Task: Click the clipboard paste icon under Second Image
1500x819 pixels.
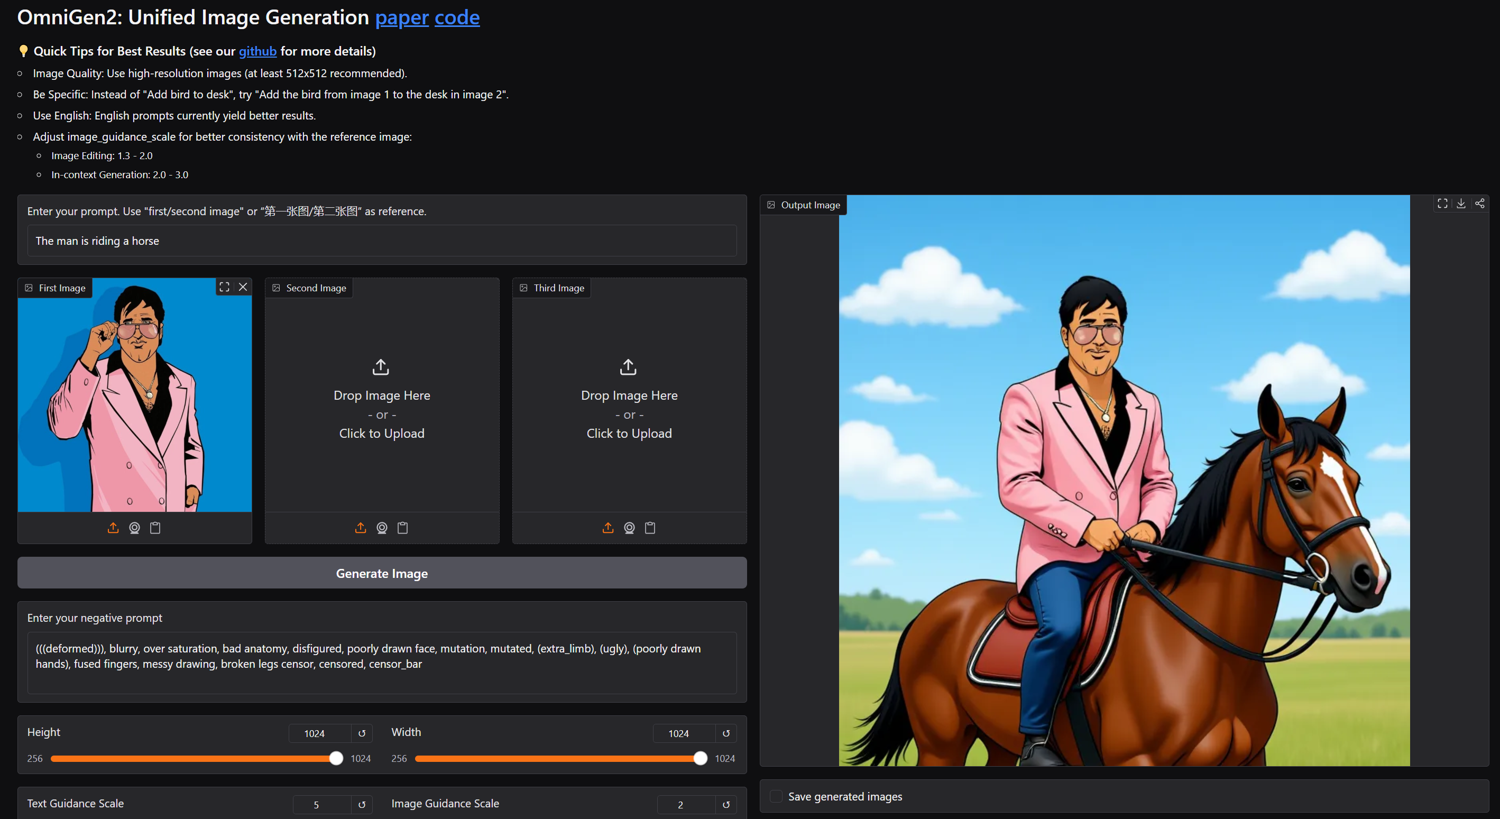Action: [x=403, y=528]
